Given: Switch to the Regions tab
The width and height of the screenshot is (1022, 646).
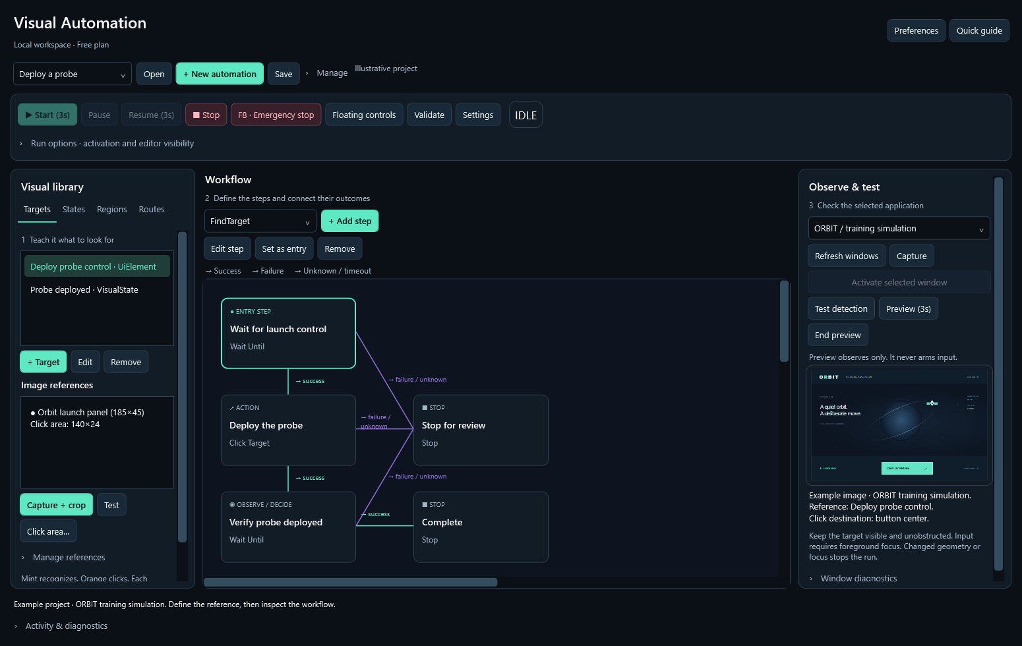Looking at the screenshot, I should click(112, 210).
